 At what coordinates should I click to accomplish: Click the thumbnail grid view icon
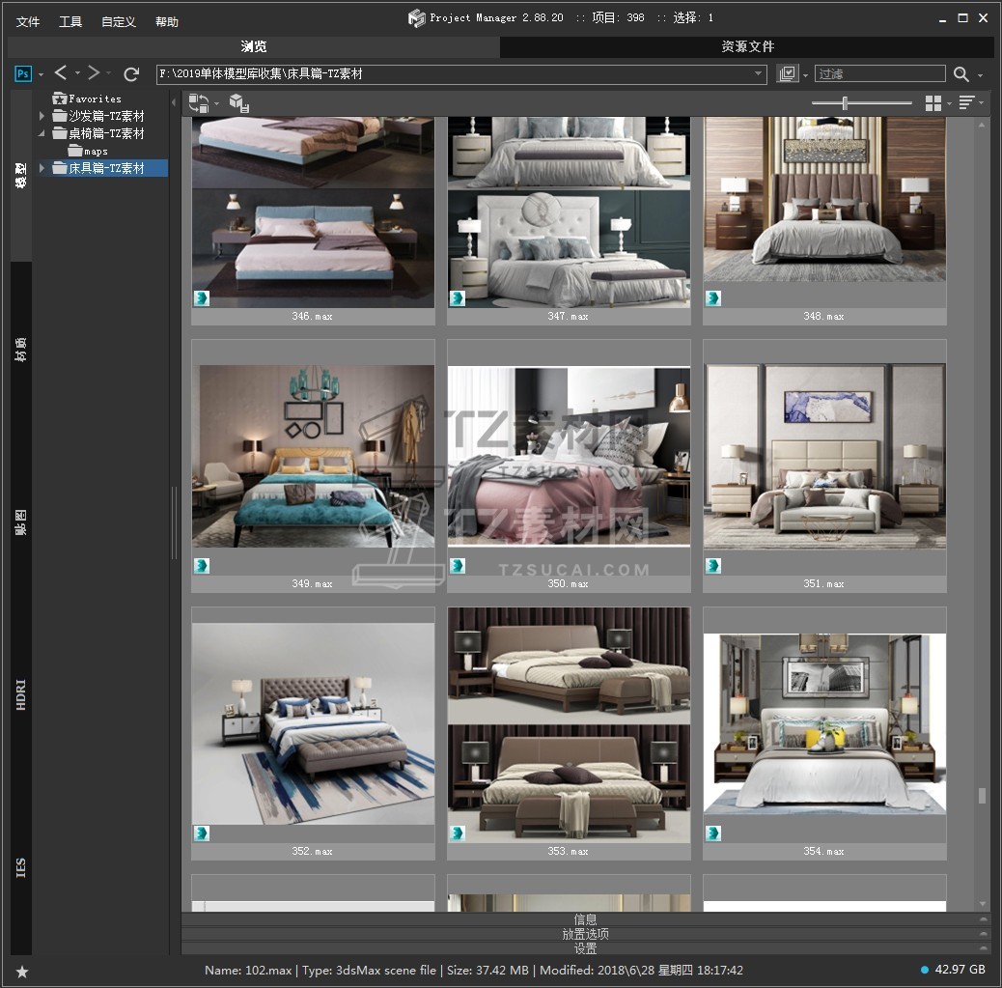[x=932, y=102]
